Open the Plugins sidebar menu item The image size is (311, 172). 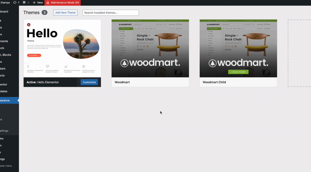tap(2, 138)
